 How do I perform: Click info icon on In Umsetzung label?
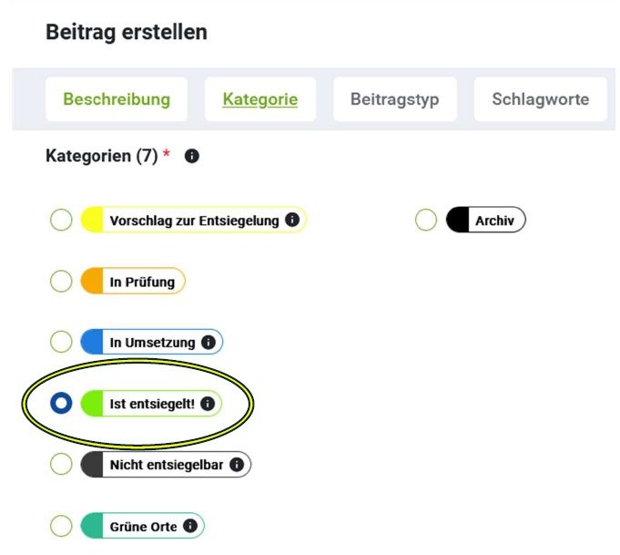[x=208, y=343]
